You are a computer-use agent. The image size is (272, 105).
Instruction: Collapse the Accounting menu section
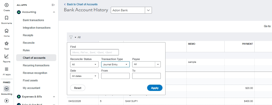[54, 12]
